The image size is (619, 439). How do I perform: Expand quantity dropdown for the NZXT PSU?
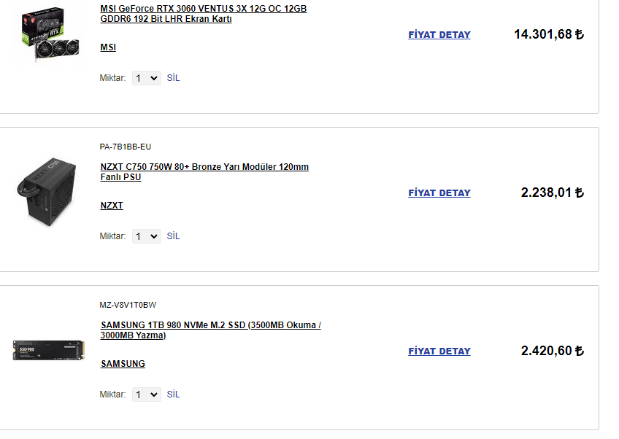click(147, 236)
